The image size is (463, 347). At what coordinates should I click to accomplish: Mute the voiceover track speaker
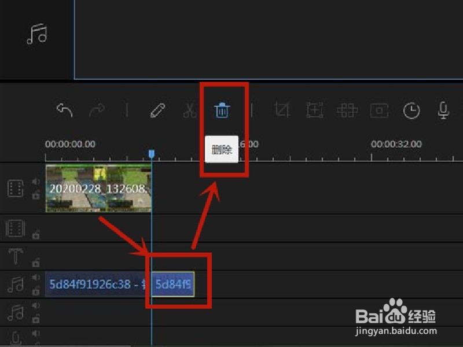36,334
